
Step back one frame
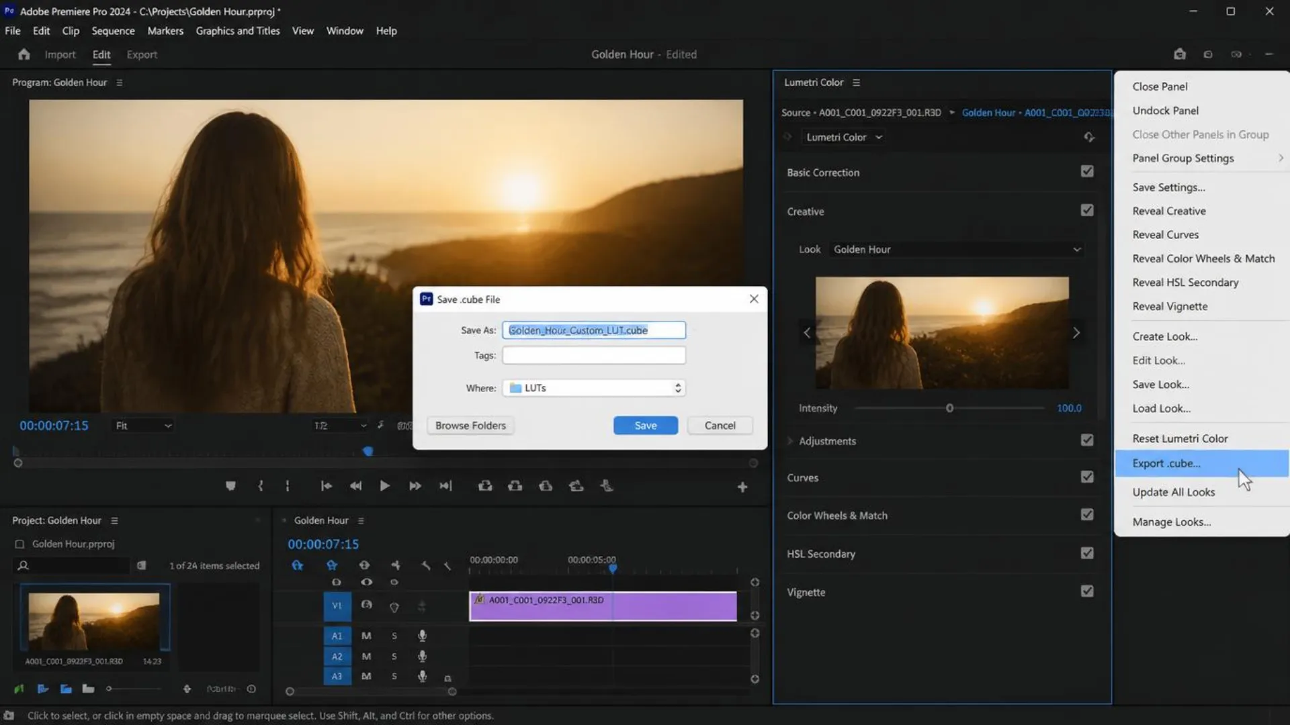point(355,486)
